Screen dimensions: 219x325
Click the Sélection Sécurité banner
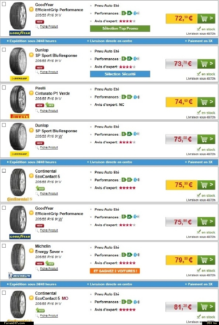click(120, 74)
